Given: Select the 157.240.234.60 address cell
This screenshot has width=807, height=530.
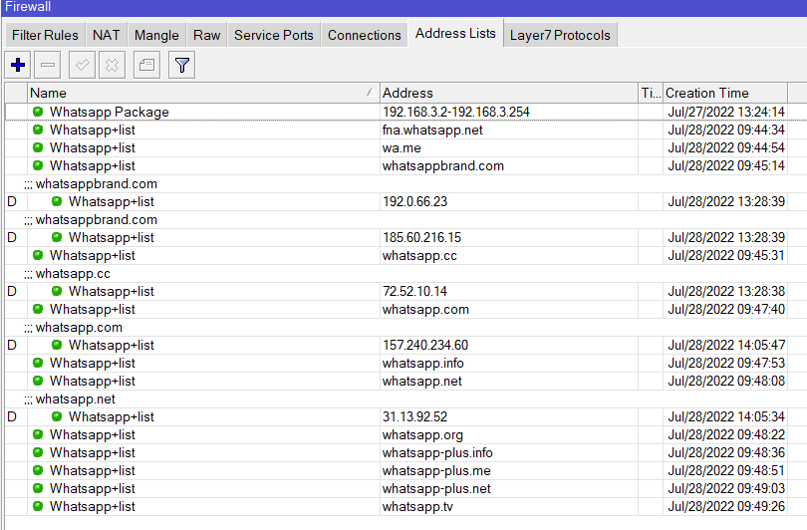Looking at the screenshot, I should (x=508, y=345).
